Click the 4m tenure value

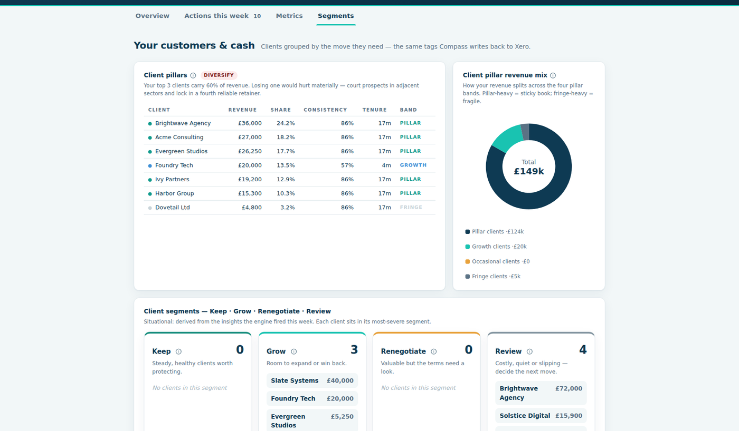tap(386, 165)
